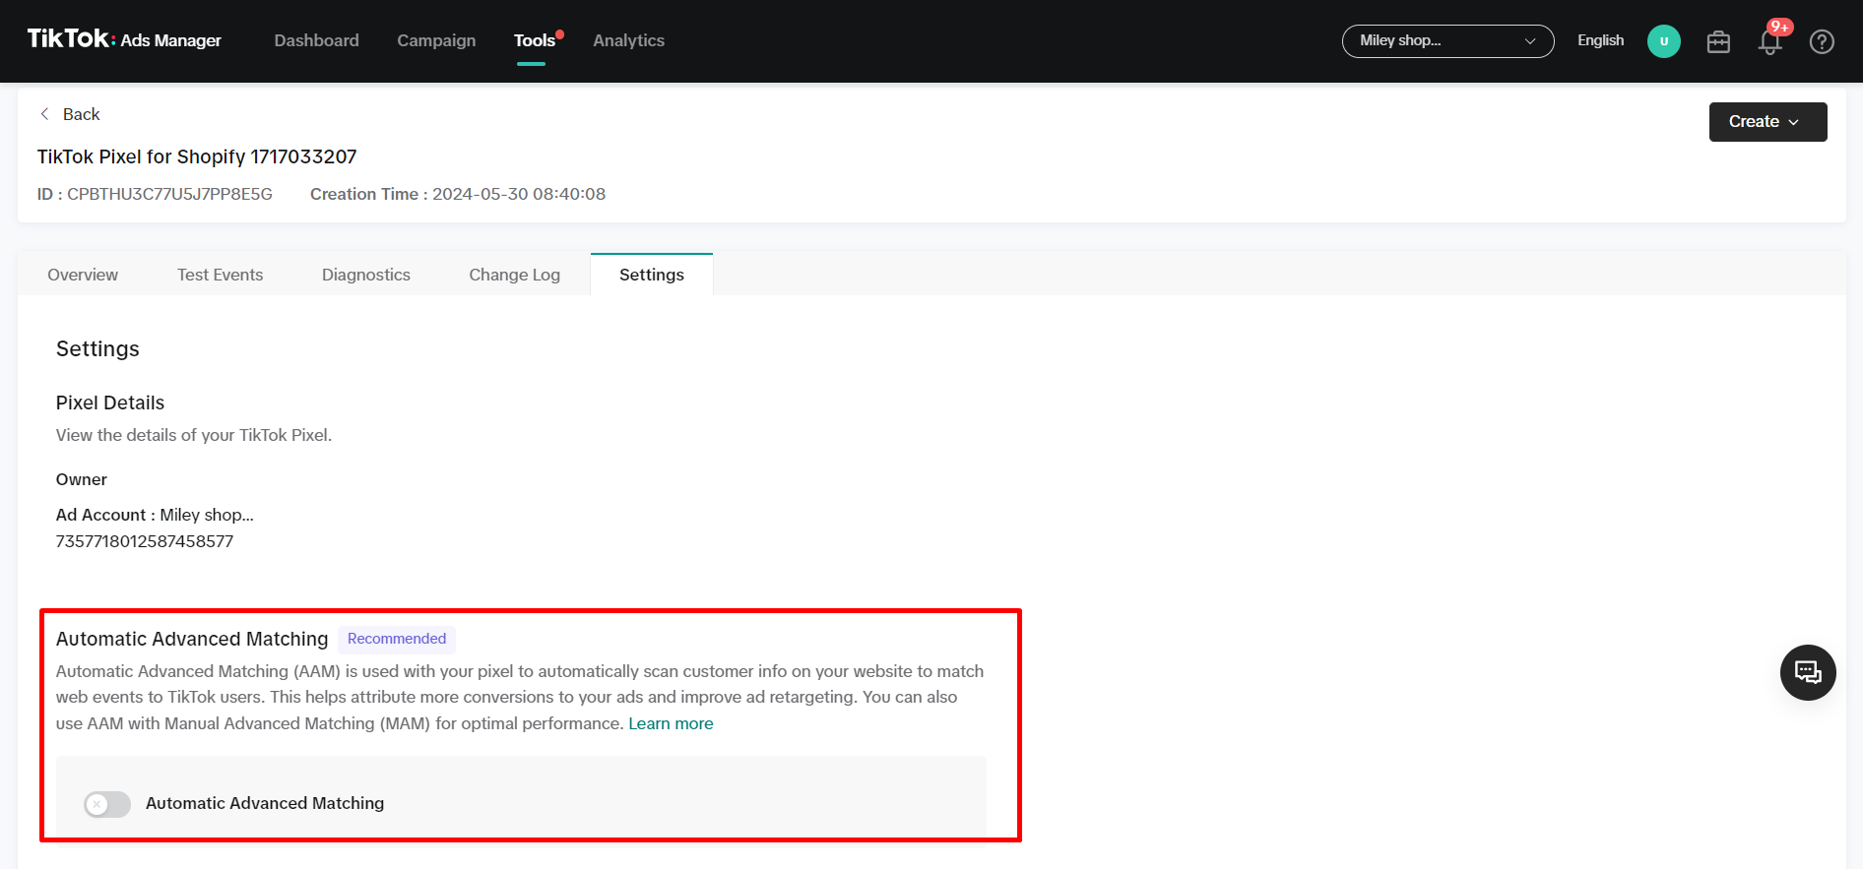Click the Back arrow icon
The width and height of the screenshot is (1863, 869).
pos(45,114)
